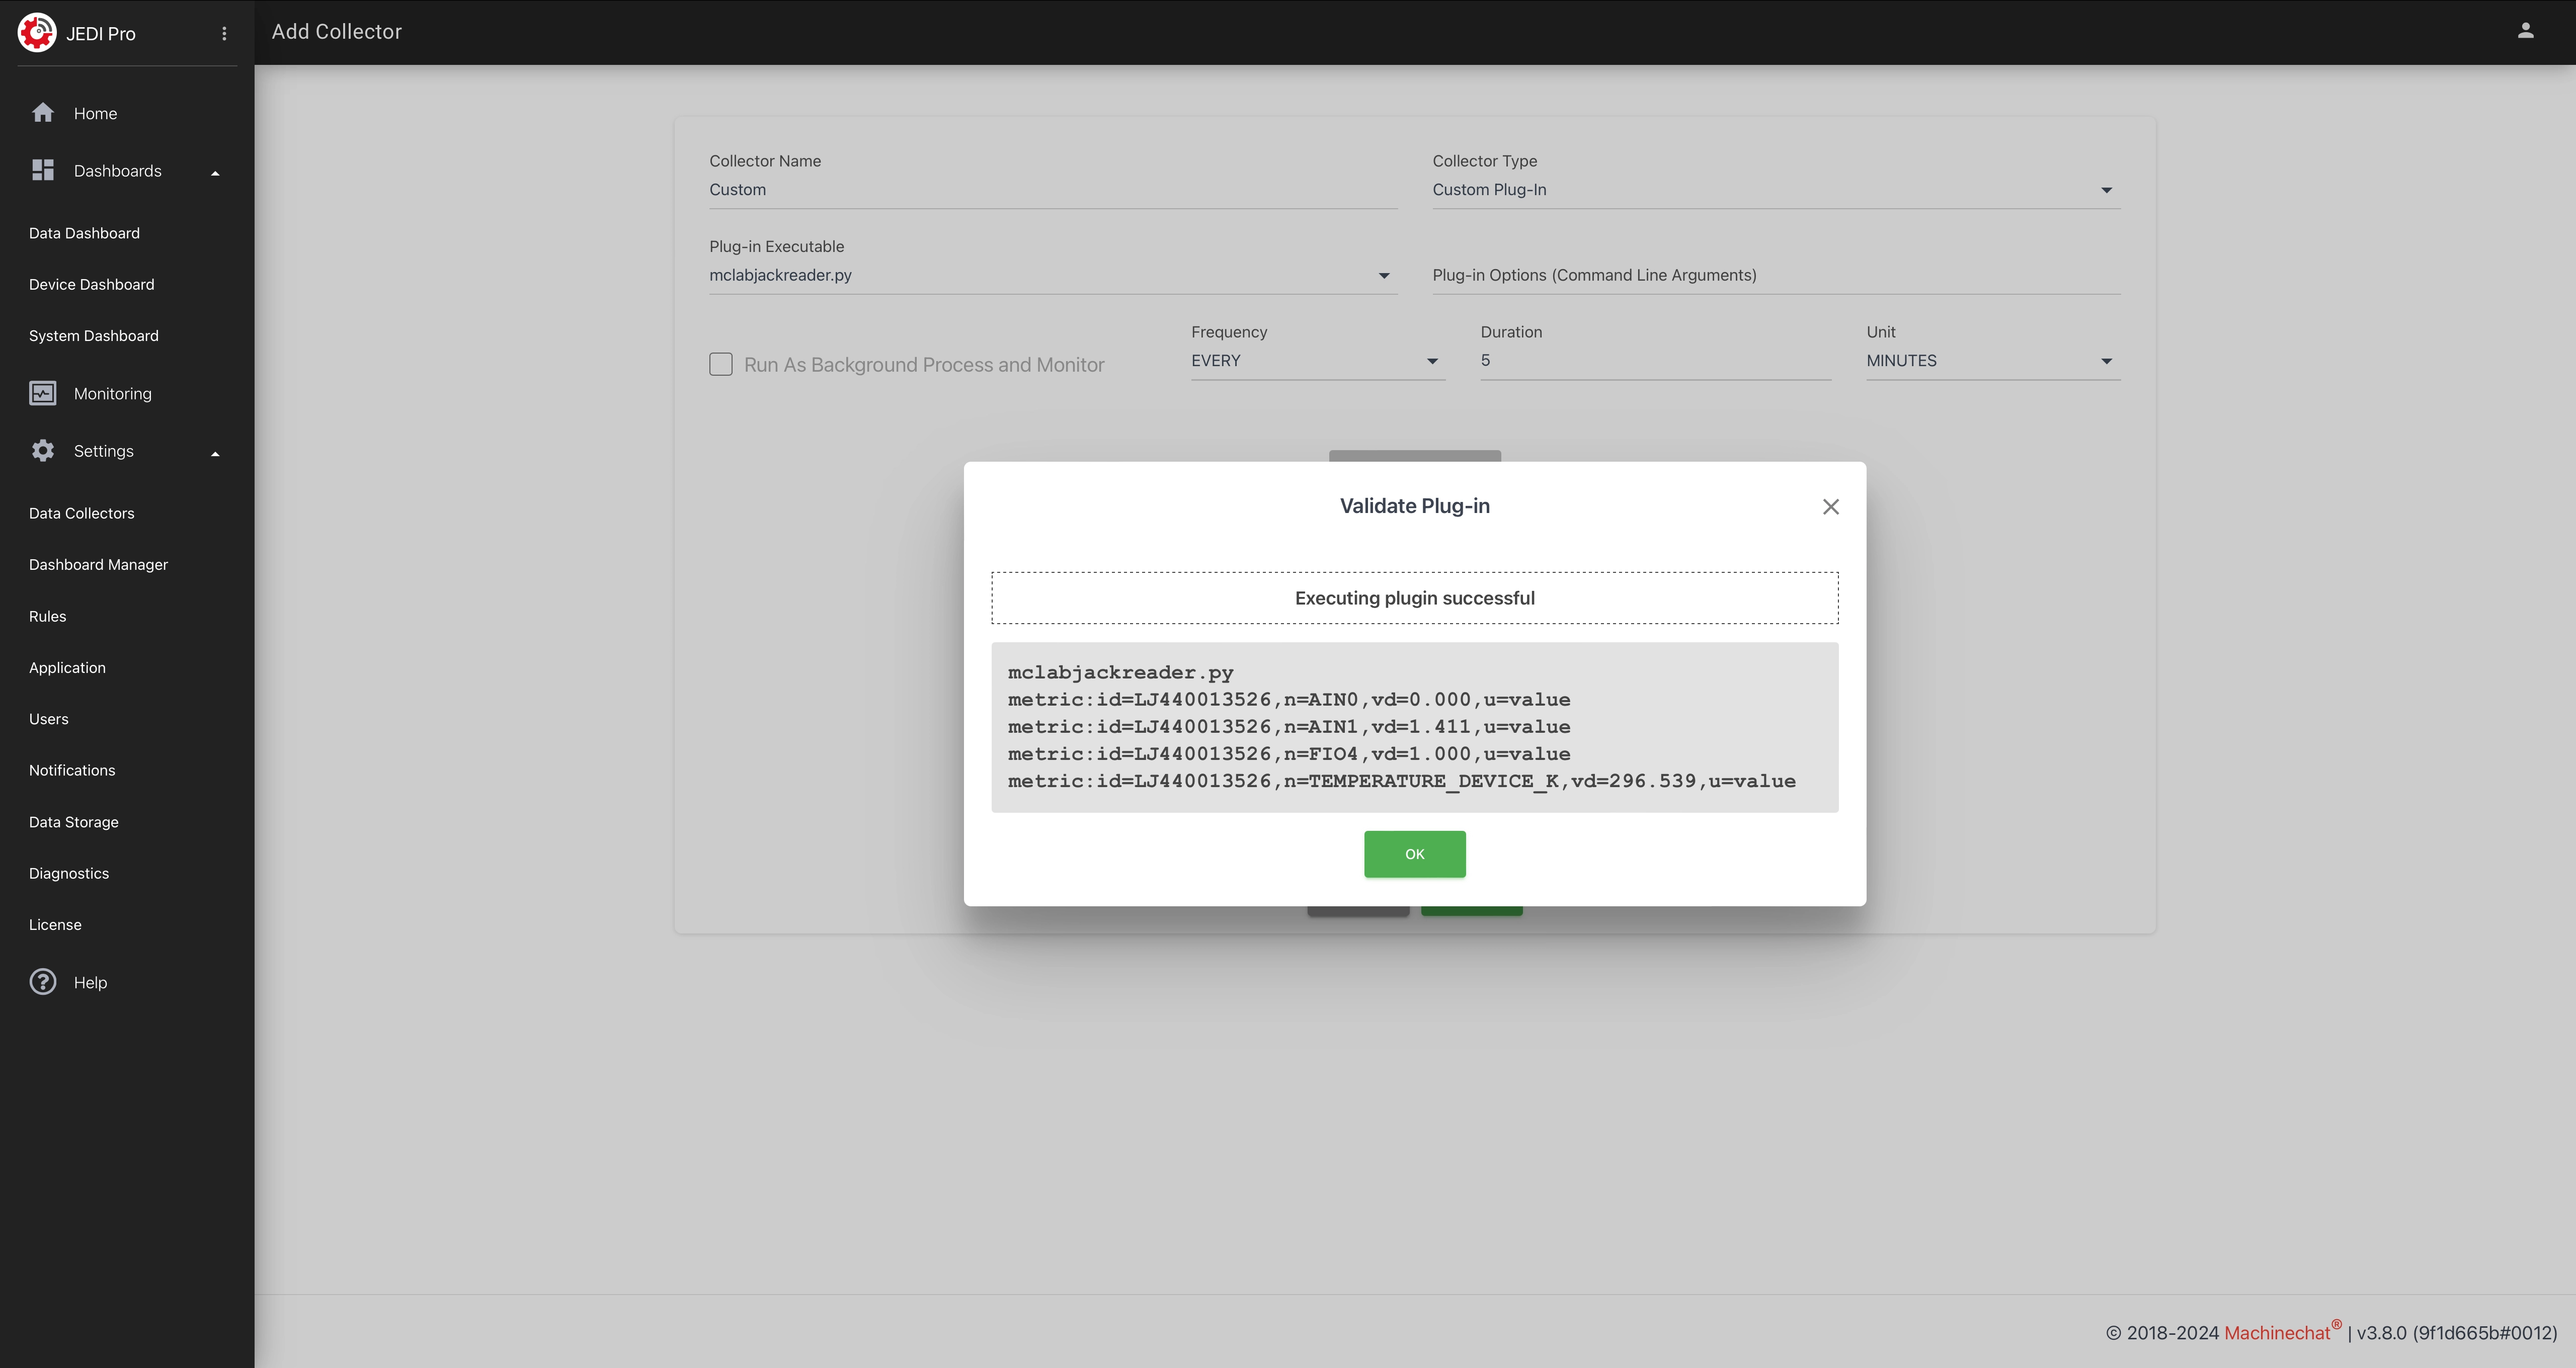The height and width of the screenshot is (1368, 2576).
Task: Open Dashboard Manager page
Action: coord(98,564)
